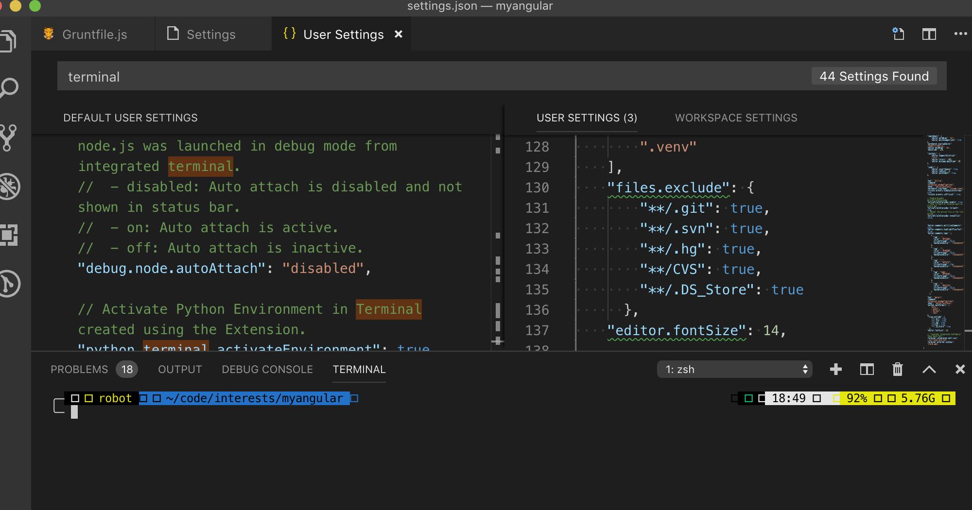Split the editor using the toolbar icon
Image resolution: width=972 pixels, height=510 pixels.
click(x=929, y=34)
